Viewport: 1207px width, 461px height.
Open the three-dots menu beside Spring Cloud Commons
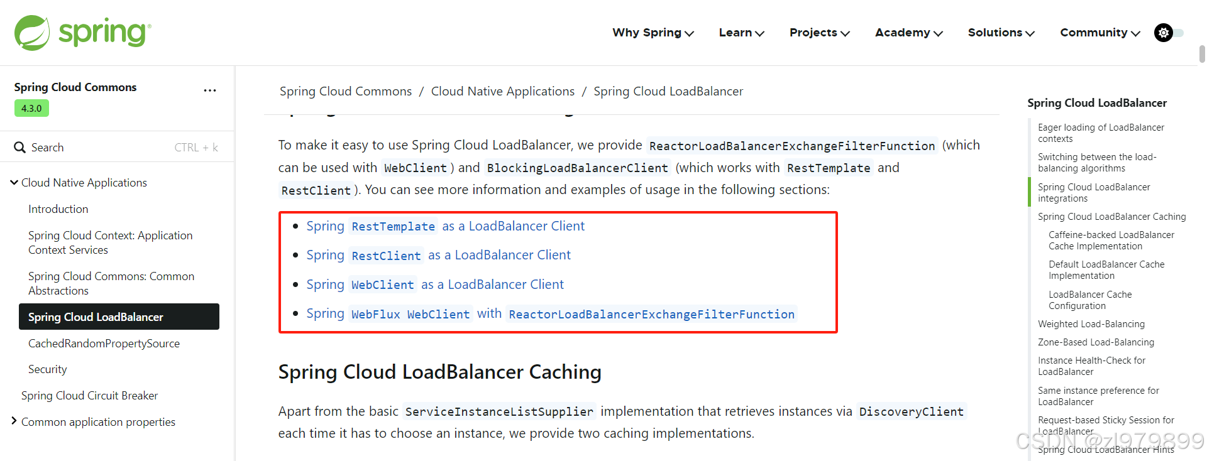[x=210, y=90]
